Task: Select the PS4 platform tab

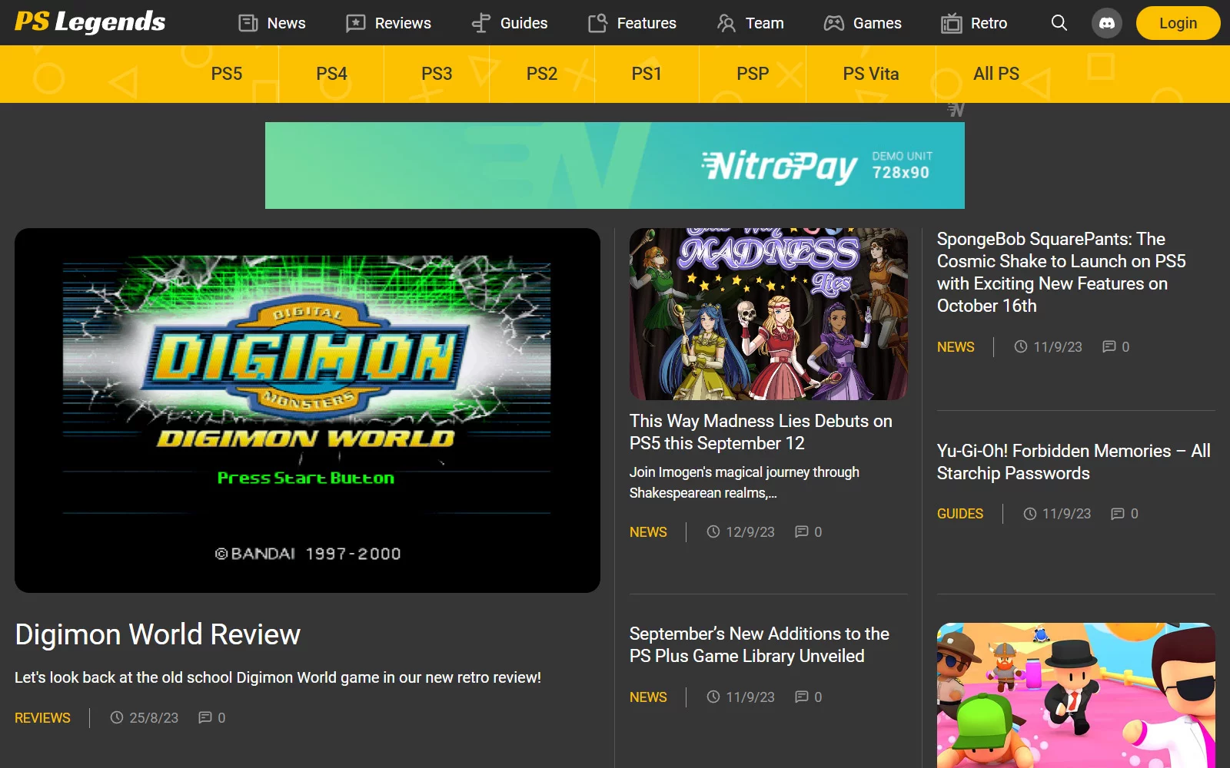Action: pos(332,74)
